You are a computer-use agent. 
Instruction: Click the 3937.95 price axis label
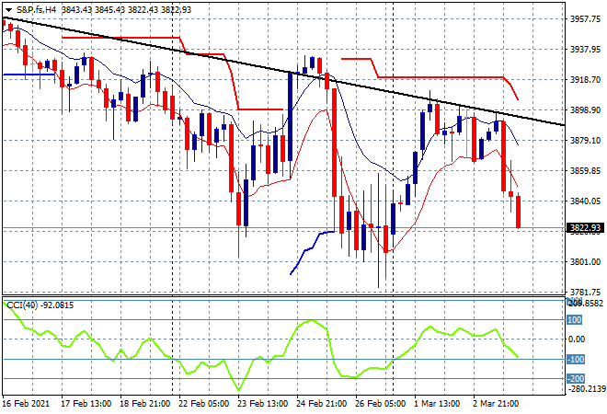[x=585, y=49]
